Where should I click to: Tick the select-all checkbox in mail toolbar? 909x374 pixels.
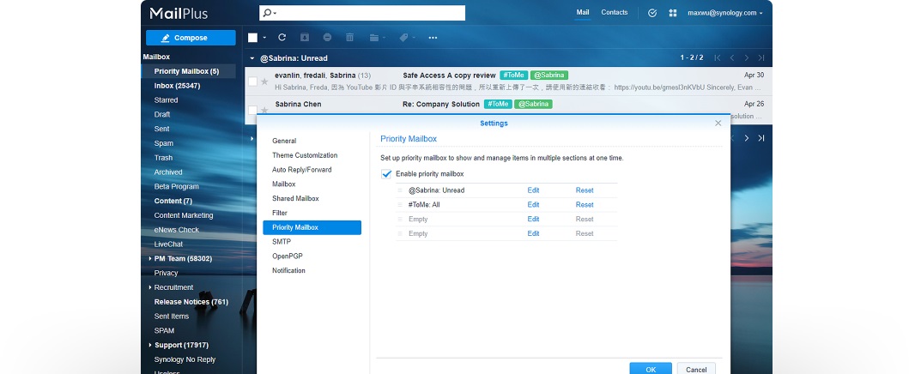tap(252, 38)
